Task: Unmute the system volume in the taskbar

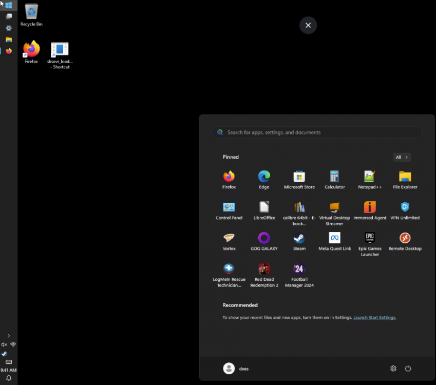Action: point(5,344)
